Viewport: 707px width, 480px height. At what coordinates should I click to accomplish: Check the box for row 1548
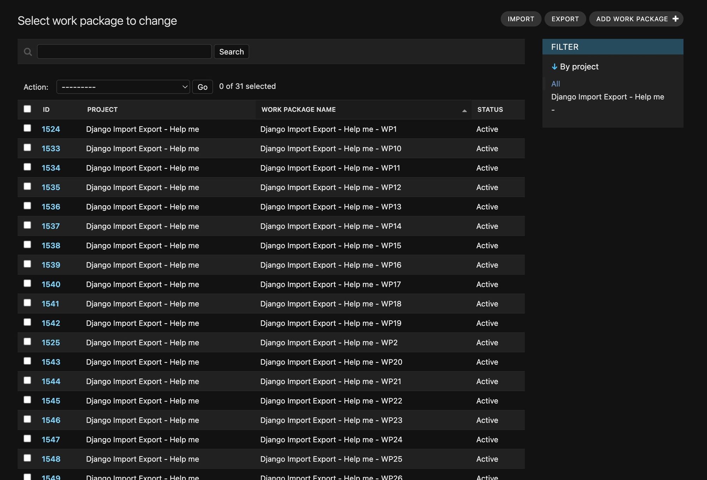[27, 458]
